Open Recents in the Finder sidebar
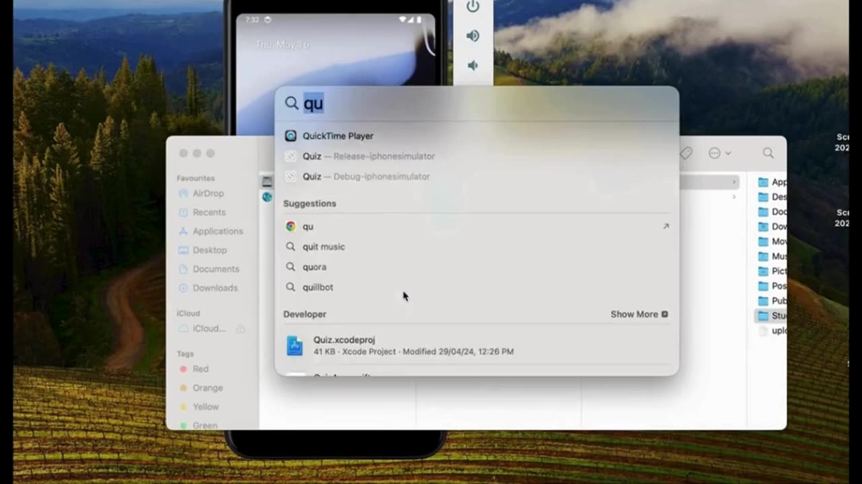Viewport: 862px width, 484px height. coord(201,212)
